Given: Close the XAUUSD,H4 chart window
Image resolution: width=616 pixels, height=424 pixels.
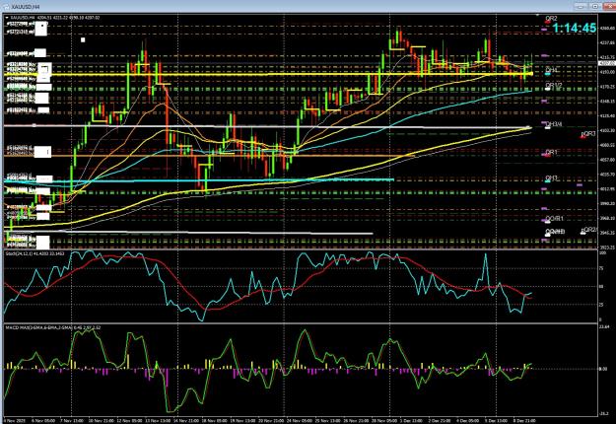Looking at the screenshot, I should [x=609, y=6].
